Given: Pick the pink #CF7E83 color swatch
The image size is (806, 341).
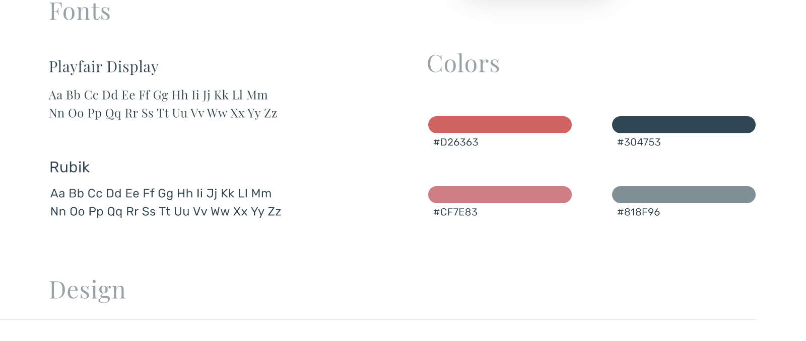Looking at the screenshot, I should (x=500, y=195).
